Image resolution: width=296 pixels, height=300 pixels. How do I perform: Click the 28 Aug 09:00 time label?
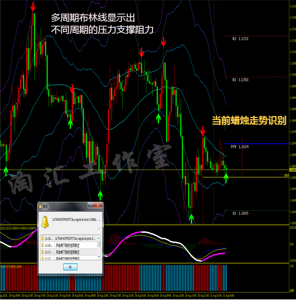[14, 296]
